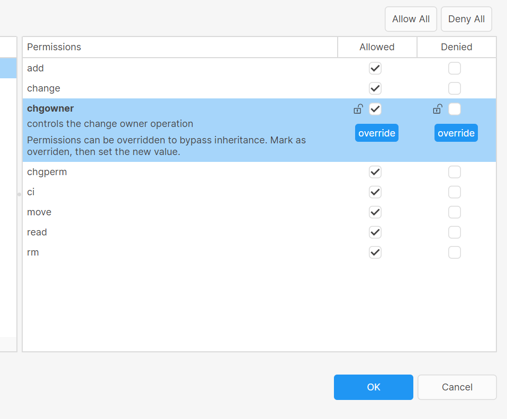Click the lock icon beside chgowner's Allowed checkbox
507x419 pixels.
(358, 109)
